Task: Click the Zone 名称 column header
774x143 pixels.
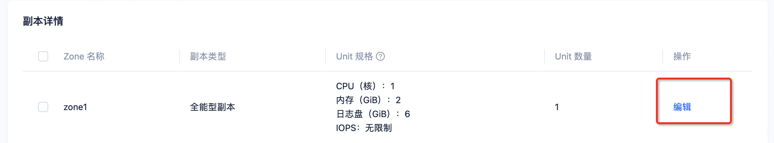Action: tap(84, 56)
